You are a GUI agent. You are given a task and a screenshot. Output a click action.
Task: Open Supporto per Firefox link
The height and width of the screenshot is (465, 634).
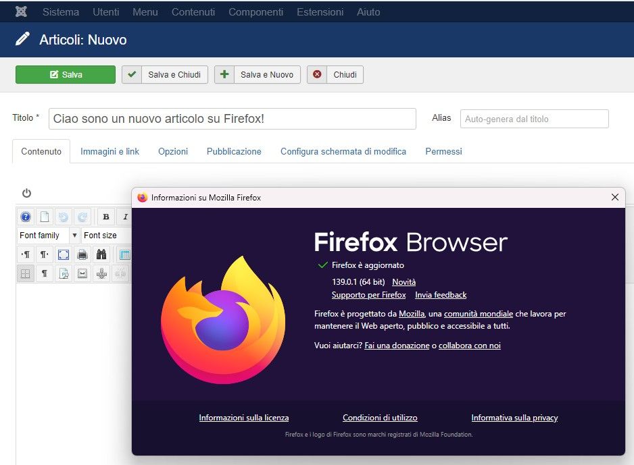[x=369, y=295]
